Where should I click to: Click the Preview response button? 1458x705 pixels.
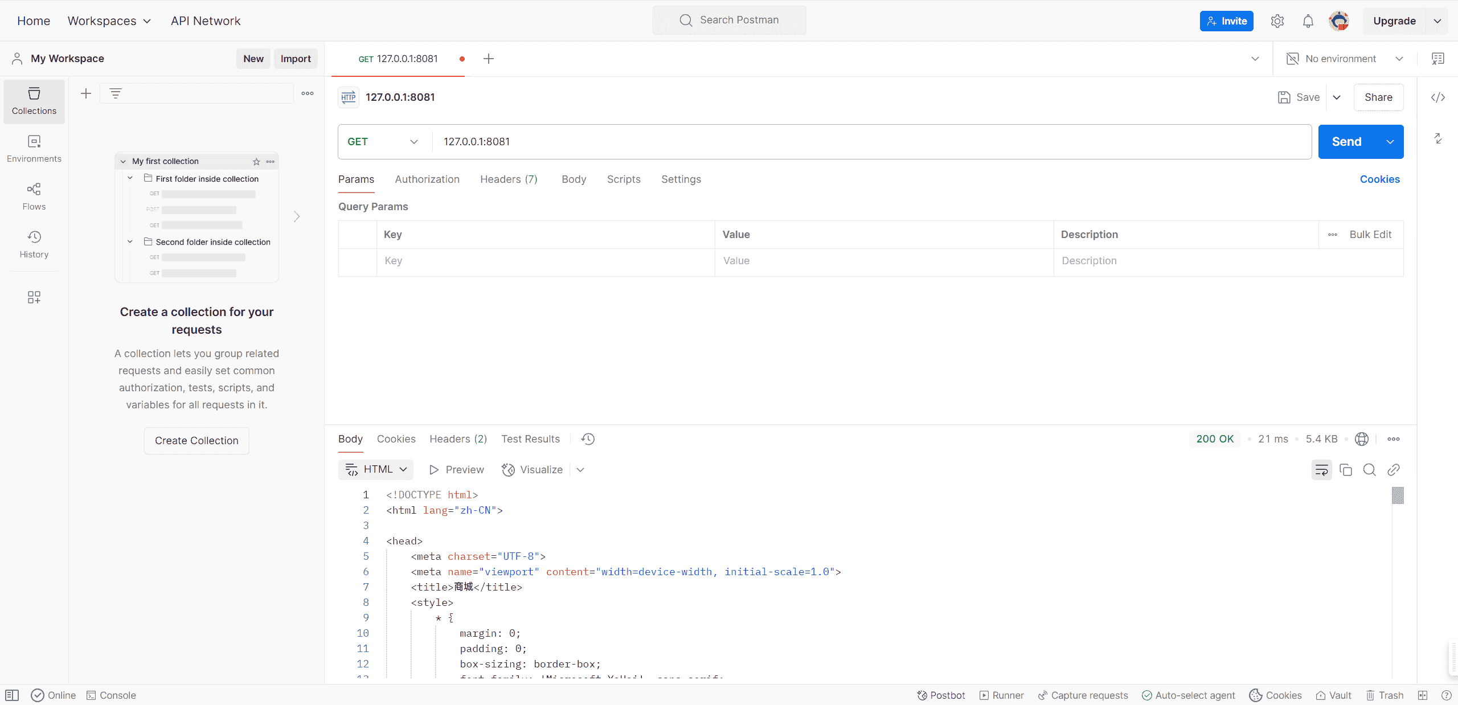[x=456, y=470]
